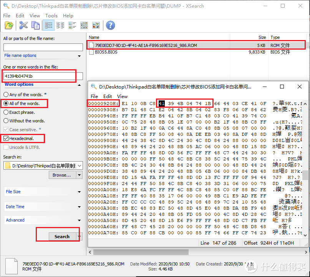Viewport: 310px width, 277px height.
Task: Click hex viewer scroll down arrow
Action: coord(305,235)
